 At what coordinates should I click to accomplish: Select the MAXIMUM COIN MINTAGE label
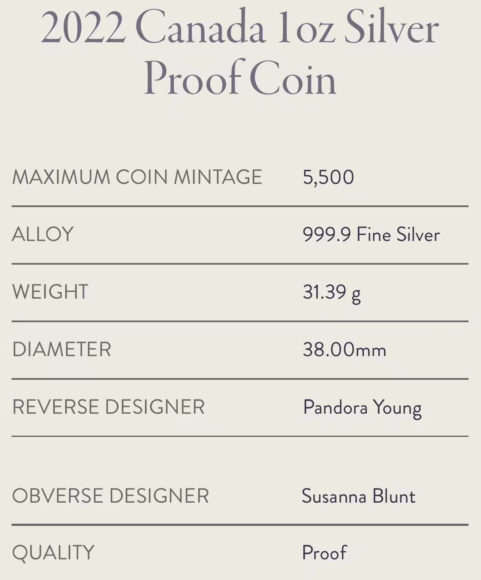click(137, 177)
